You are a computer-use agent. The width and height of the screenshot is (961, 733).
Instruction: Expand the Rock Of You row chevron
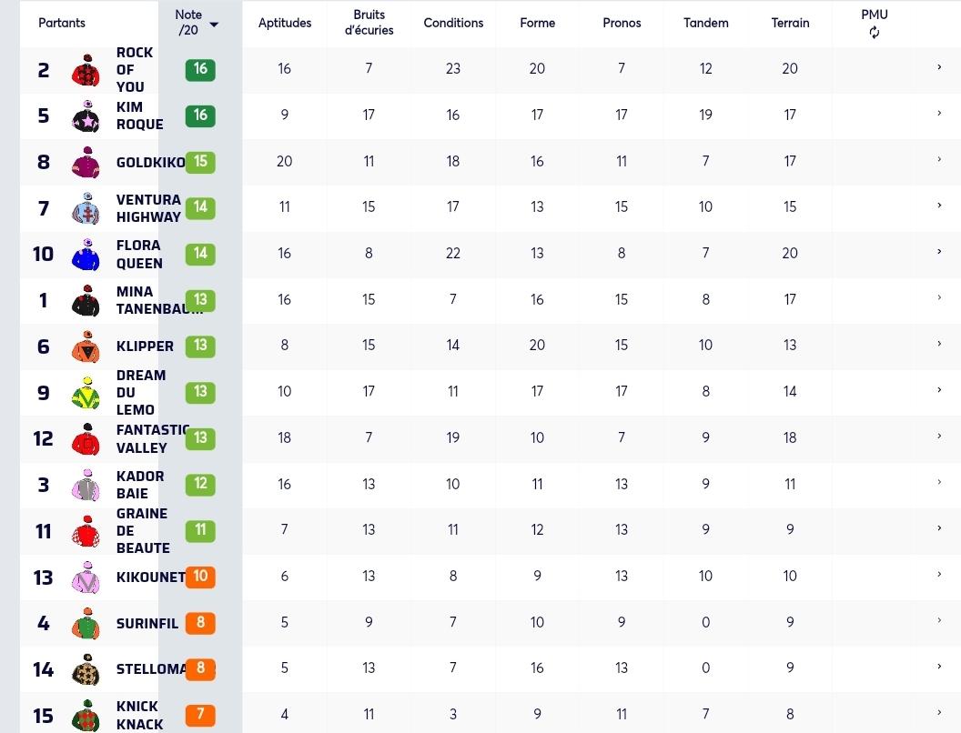tap(939, 66)
